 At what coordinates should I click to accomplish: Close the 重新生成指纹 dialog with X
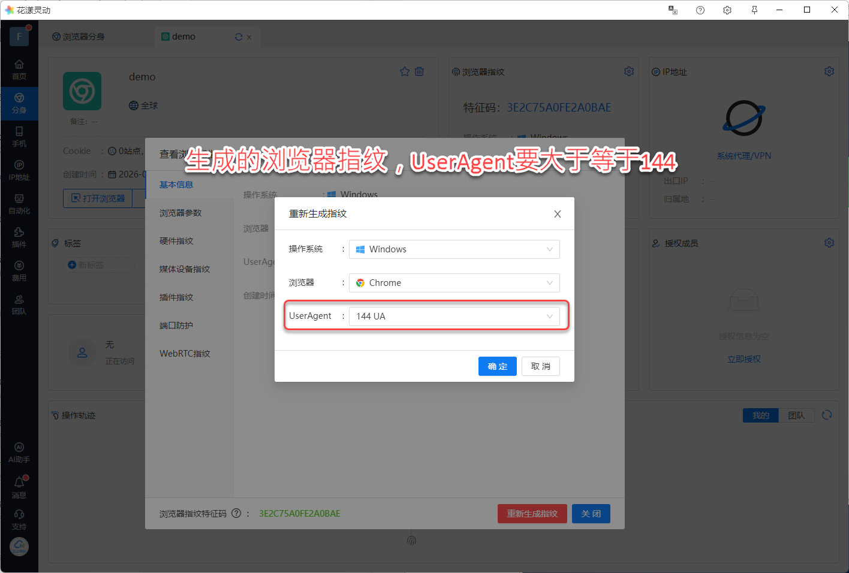[557, 214]
